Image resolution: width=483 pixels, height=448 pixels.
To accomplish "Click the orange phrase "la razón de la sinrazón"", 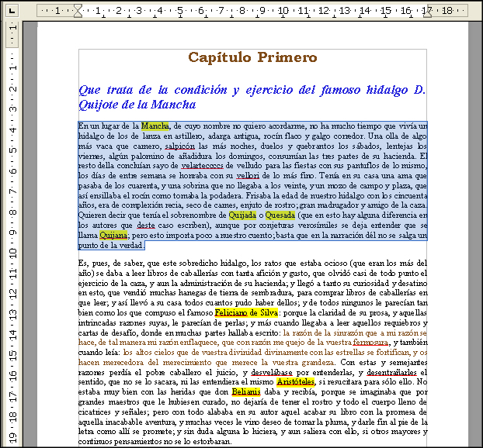I will tap(324, 333).
